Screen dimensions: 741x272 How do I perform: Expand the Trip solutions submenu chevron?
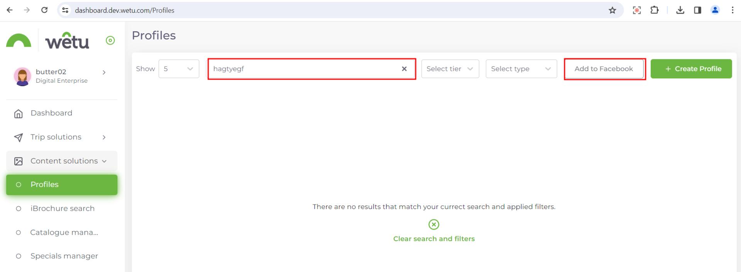(104, 137)
